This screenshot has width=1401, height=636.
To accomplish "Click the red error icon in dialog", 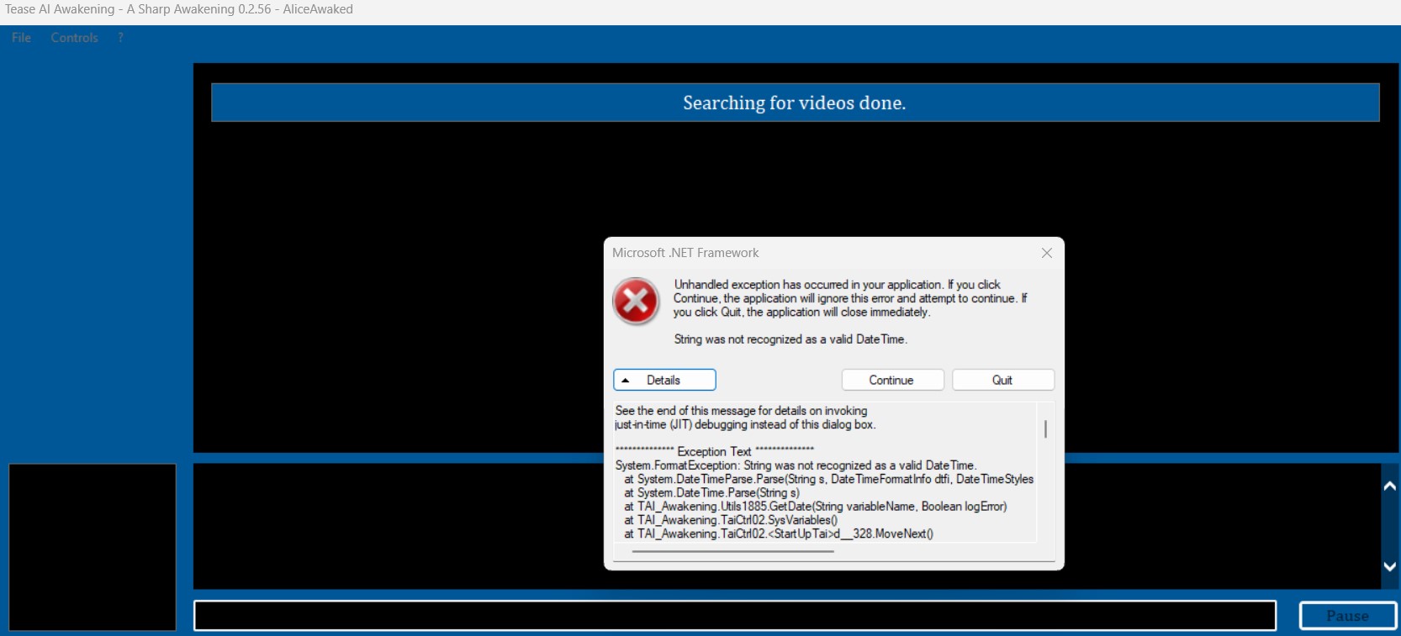I will coord(637,301).
